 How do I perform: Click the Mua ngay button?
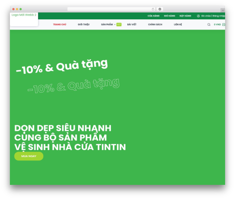[29, 156]
